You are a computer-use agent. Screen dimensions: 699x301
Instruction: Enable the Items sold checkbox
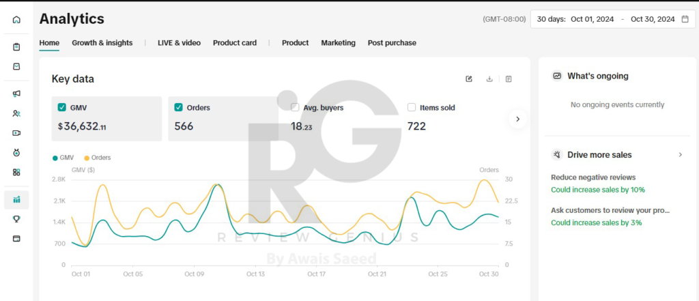pos(412,107)
